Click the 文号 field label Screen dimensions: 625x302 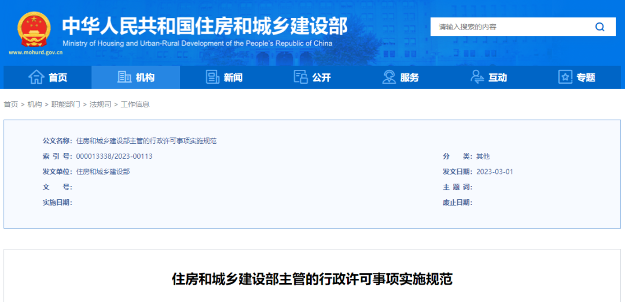[57, 188]
